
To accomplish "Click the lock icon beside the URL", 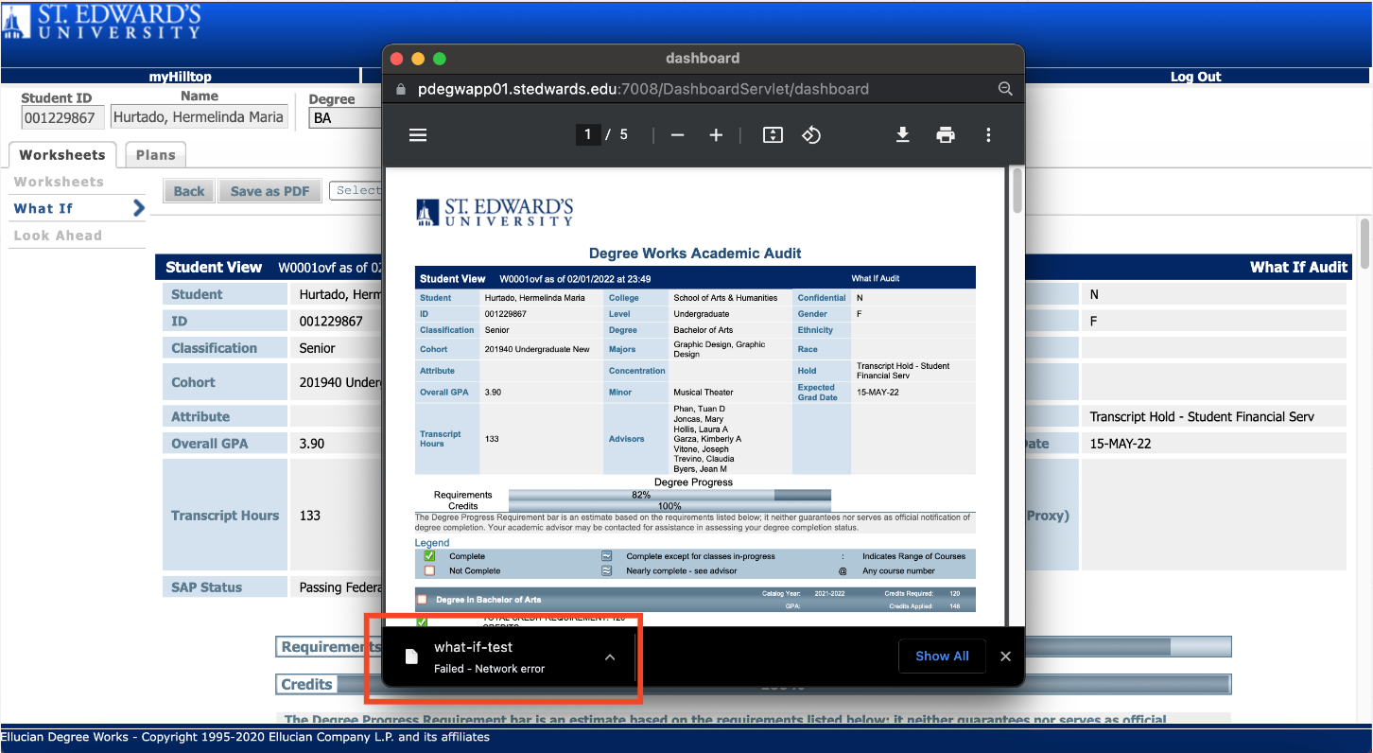I will click(400, 89).
